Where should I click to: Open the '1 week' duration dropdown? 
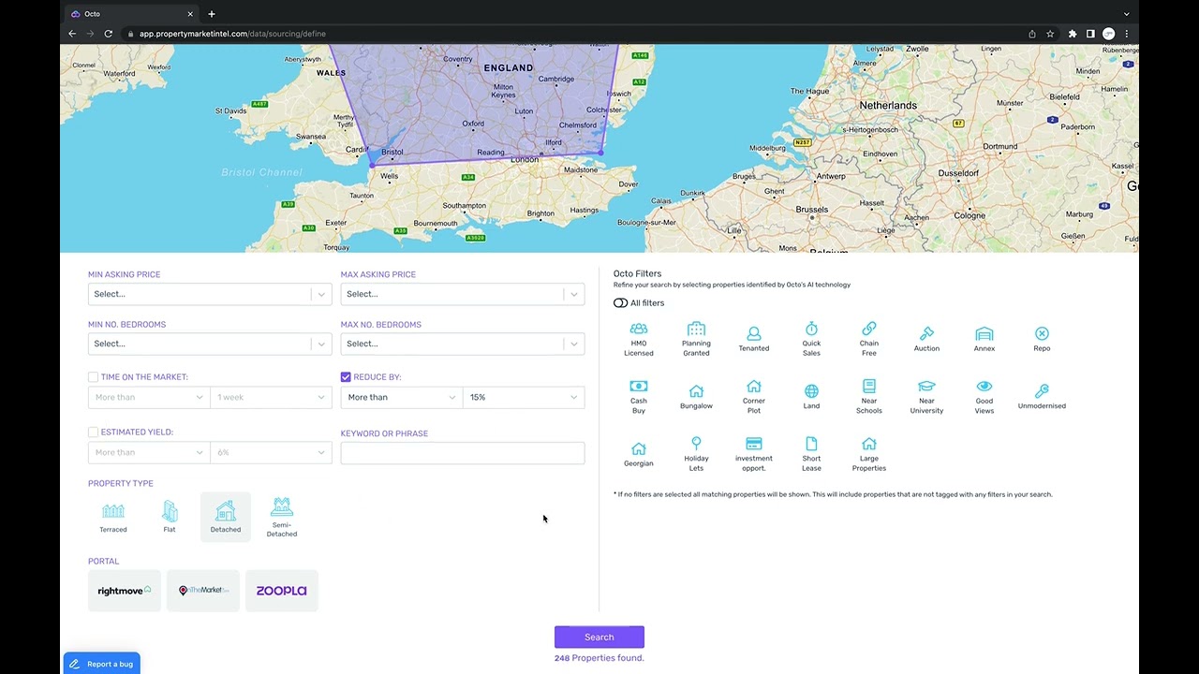(x=271, y=397)
